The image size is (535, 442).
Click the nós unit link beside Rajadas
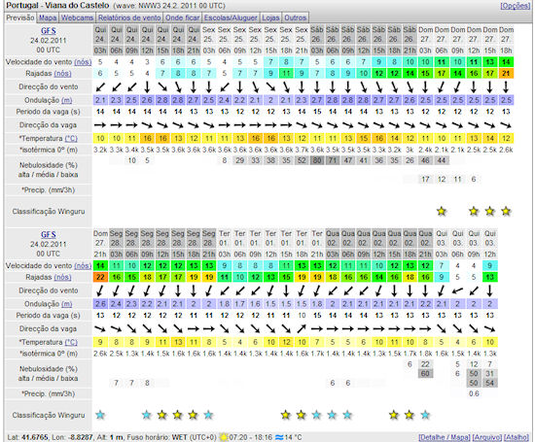[62, 73]
